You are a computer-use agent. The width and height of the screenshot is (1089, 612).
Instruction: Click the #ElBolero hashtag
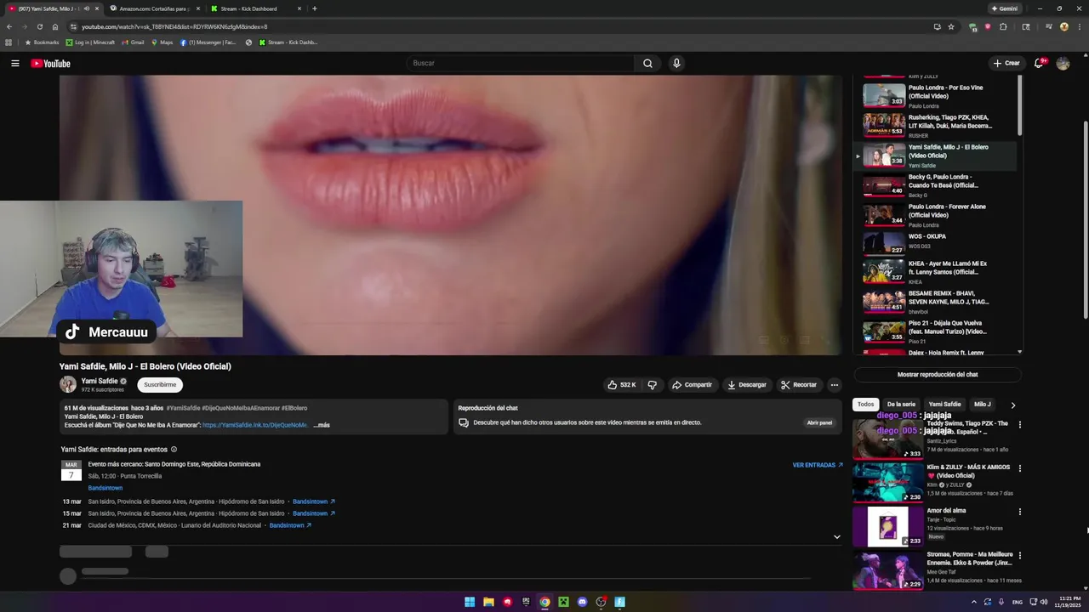tap(294, 408)
